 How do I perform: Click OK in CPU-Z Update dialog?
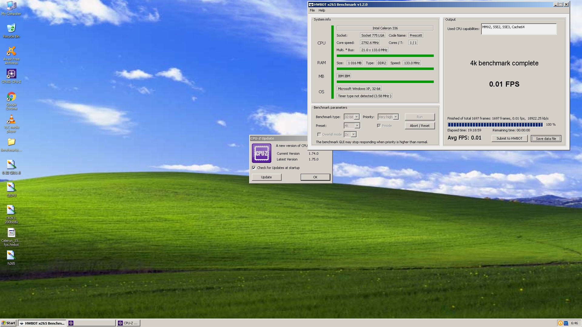pyautogui.click(x=315, y=177)
